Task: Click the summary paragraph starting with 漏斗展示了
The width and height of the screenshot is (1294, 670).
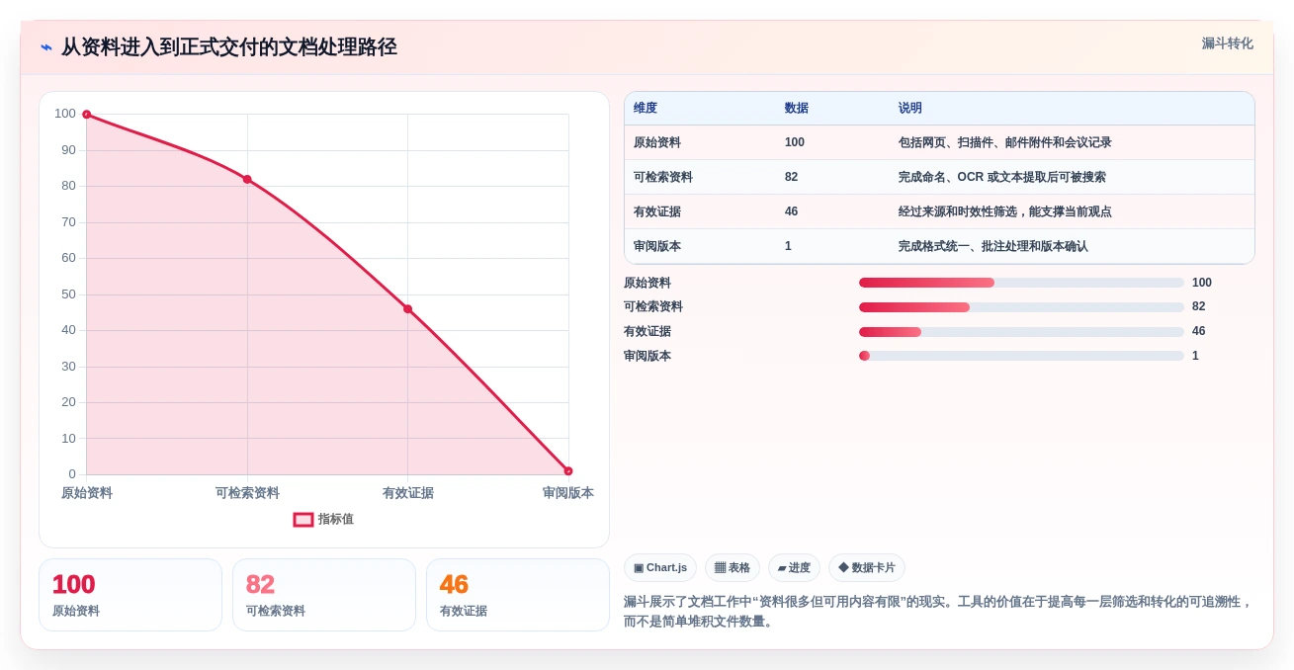Action: click(x=938, y=612)
